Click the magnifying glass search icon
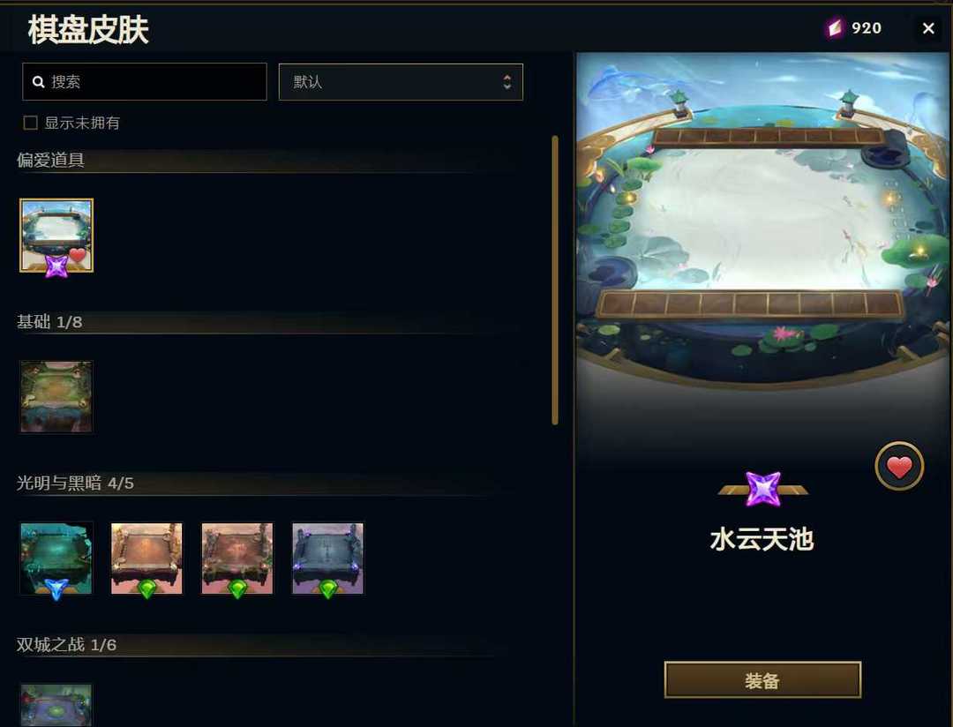Screen dimensions: 953x727 pyautogui.click(x=38, y=82)
